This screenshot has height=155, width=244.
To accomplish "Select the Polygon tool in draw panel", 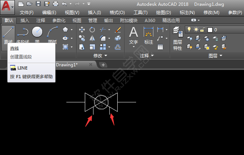I will 65,30.
